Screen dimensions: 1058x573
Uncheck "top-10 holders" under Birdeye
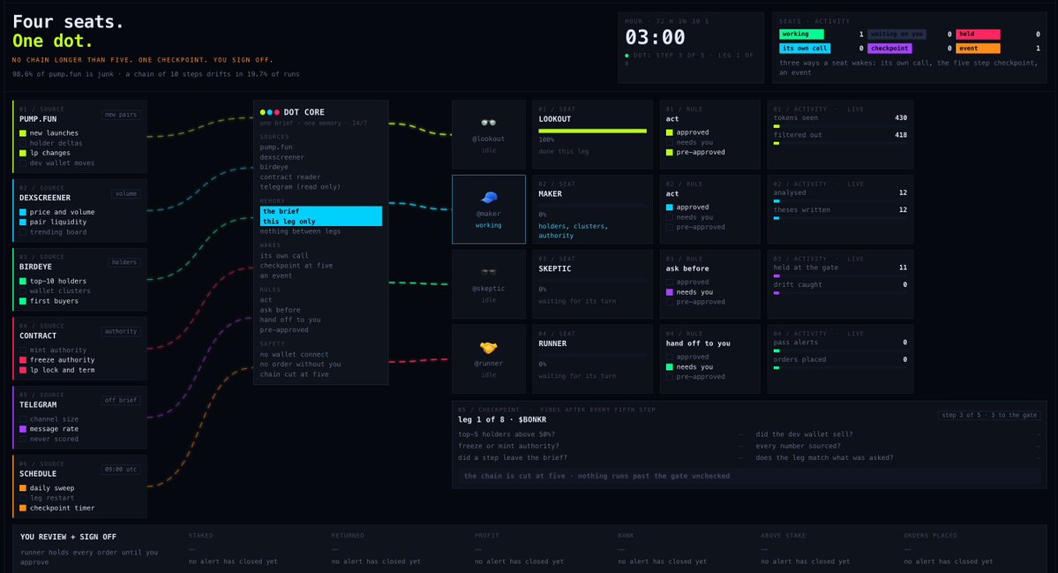pyautogui.click(x=23, y=281)
